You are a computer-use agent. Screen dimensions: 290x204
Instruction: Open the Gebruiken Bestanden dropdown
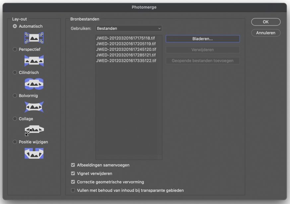click(x=129, y=29)
